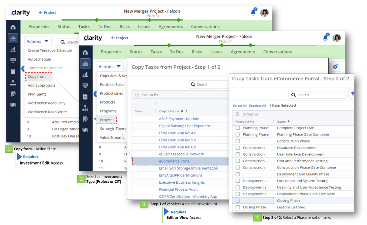Choose Autoschedule in Actions menu

(x=39, y=59)
